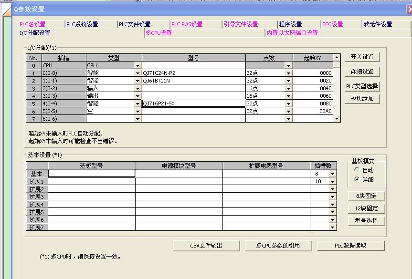Switch to the 软元件设置 tab
This screenshot has height=279, width=412.
pyautogui.click(x=378, y=24)
